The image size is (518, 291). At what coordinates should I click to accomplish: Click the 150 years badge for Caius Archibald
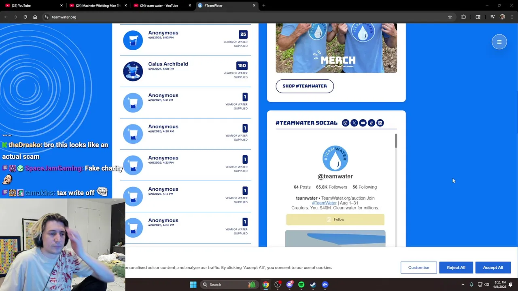pos(242,65)
